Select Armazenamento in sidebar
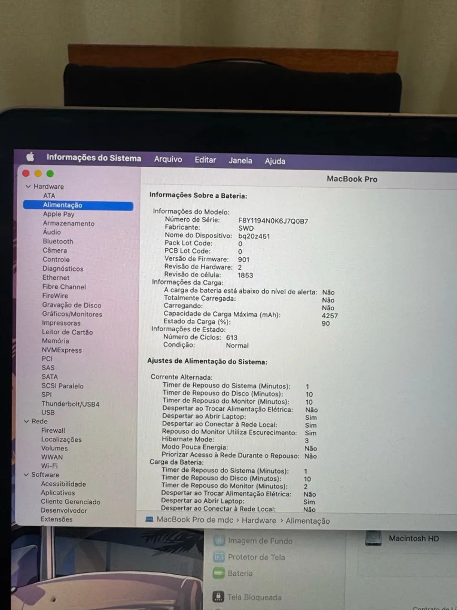 [x=69, y=223]
